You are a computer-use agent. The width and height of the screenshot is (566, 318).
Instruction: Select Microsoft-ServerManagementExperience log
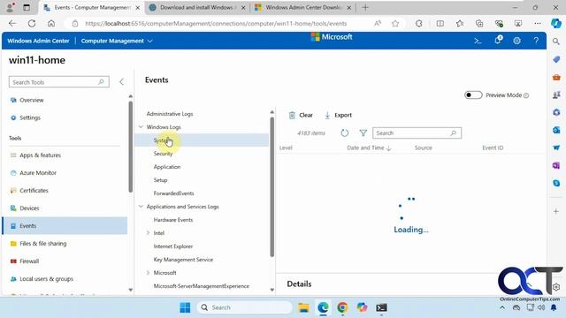point(202,286)
